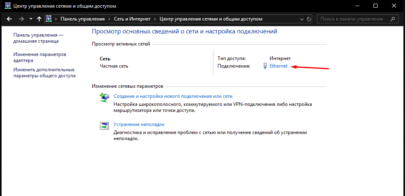Click the new connection setup icon

[x=105, y=98]
